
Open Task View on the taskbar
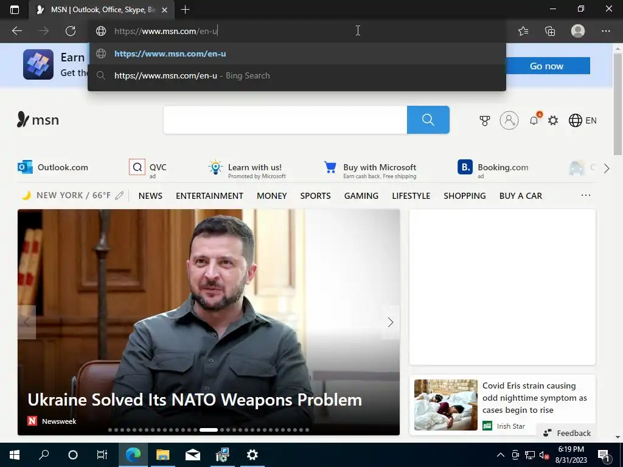coord(102,455)
